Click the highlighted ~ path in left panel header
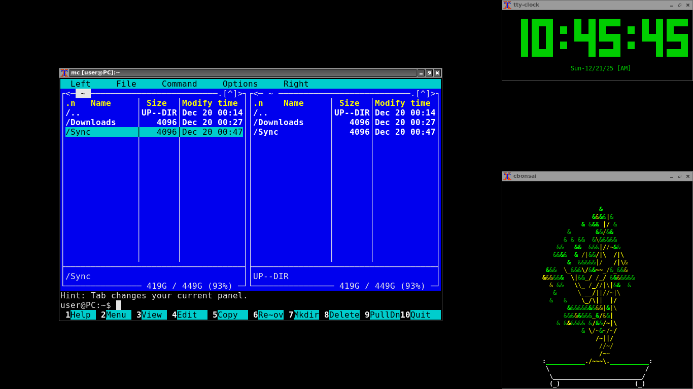693x389 pixels. [83, 93]
